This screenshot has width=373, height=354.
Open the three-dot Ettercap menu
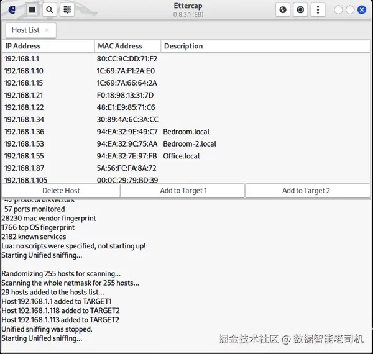tap(318, 10)
